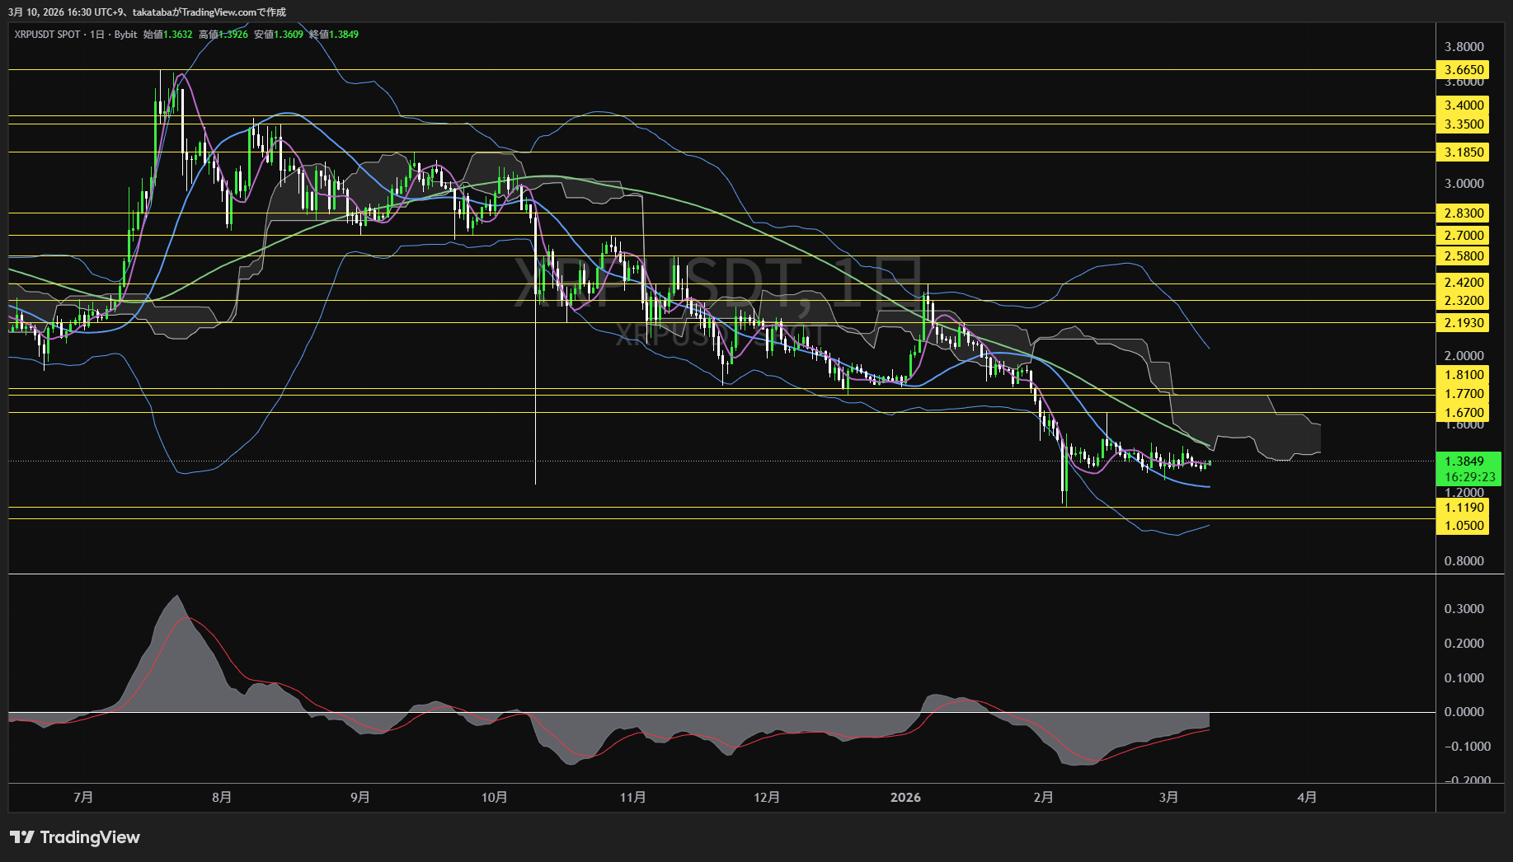Click the 2026 year marker on time axis
This screenshot has width=1513, height=862.
pyautogui.click(x=905, y=797)
